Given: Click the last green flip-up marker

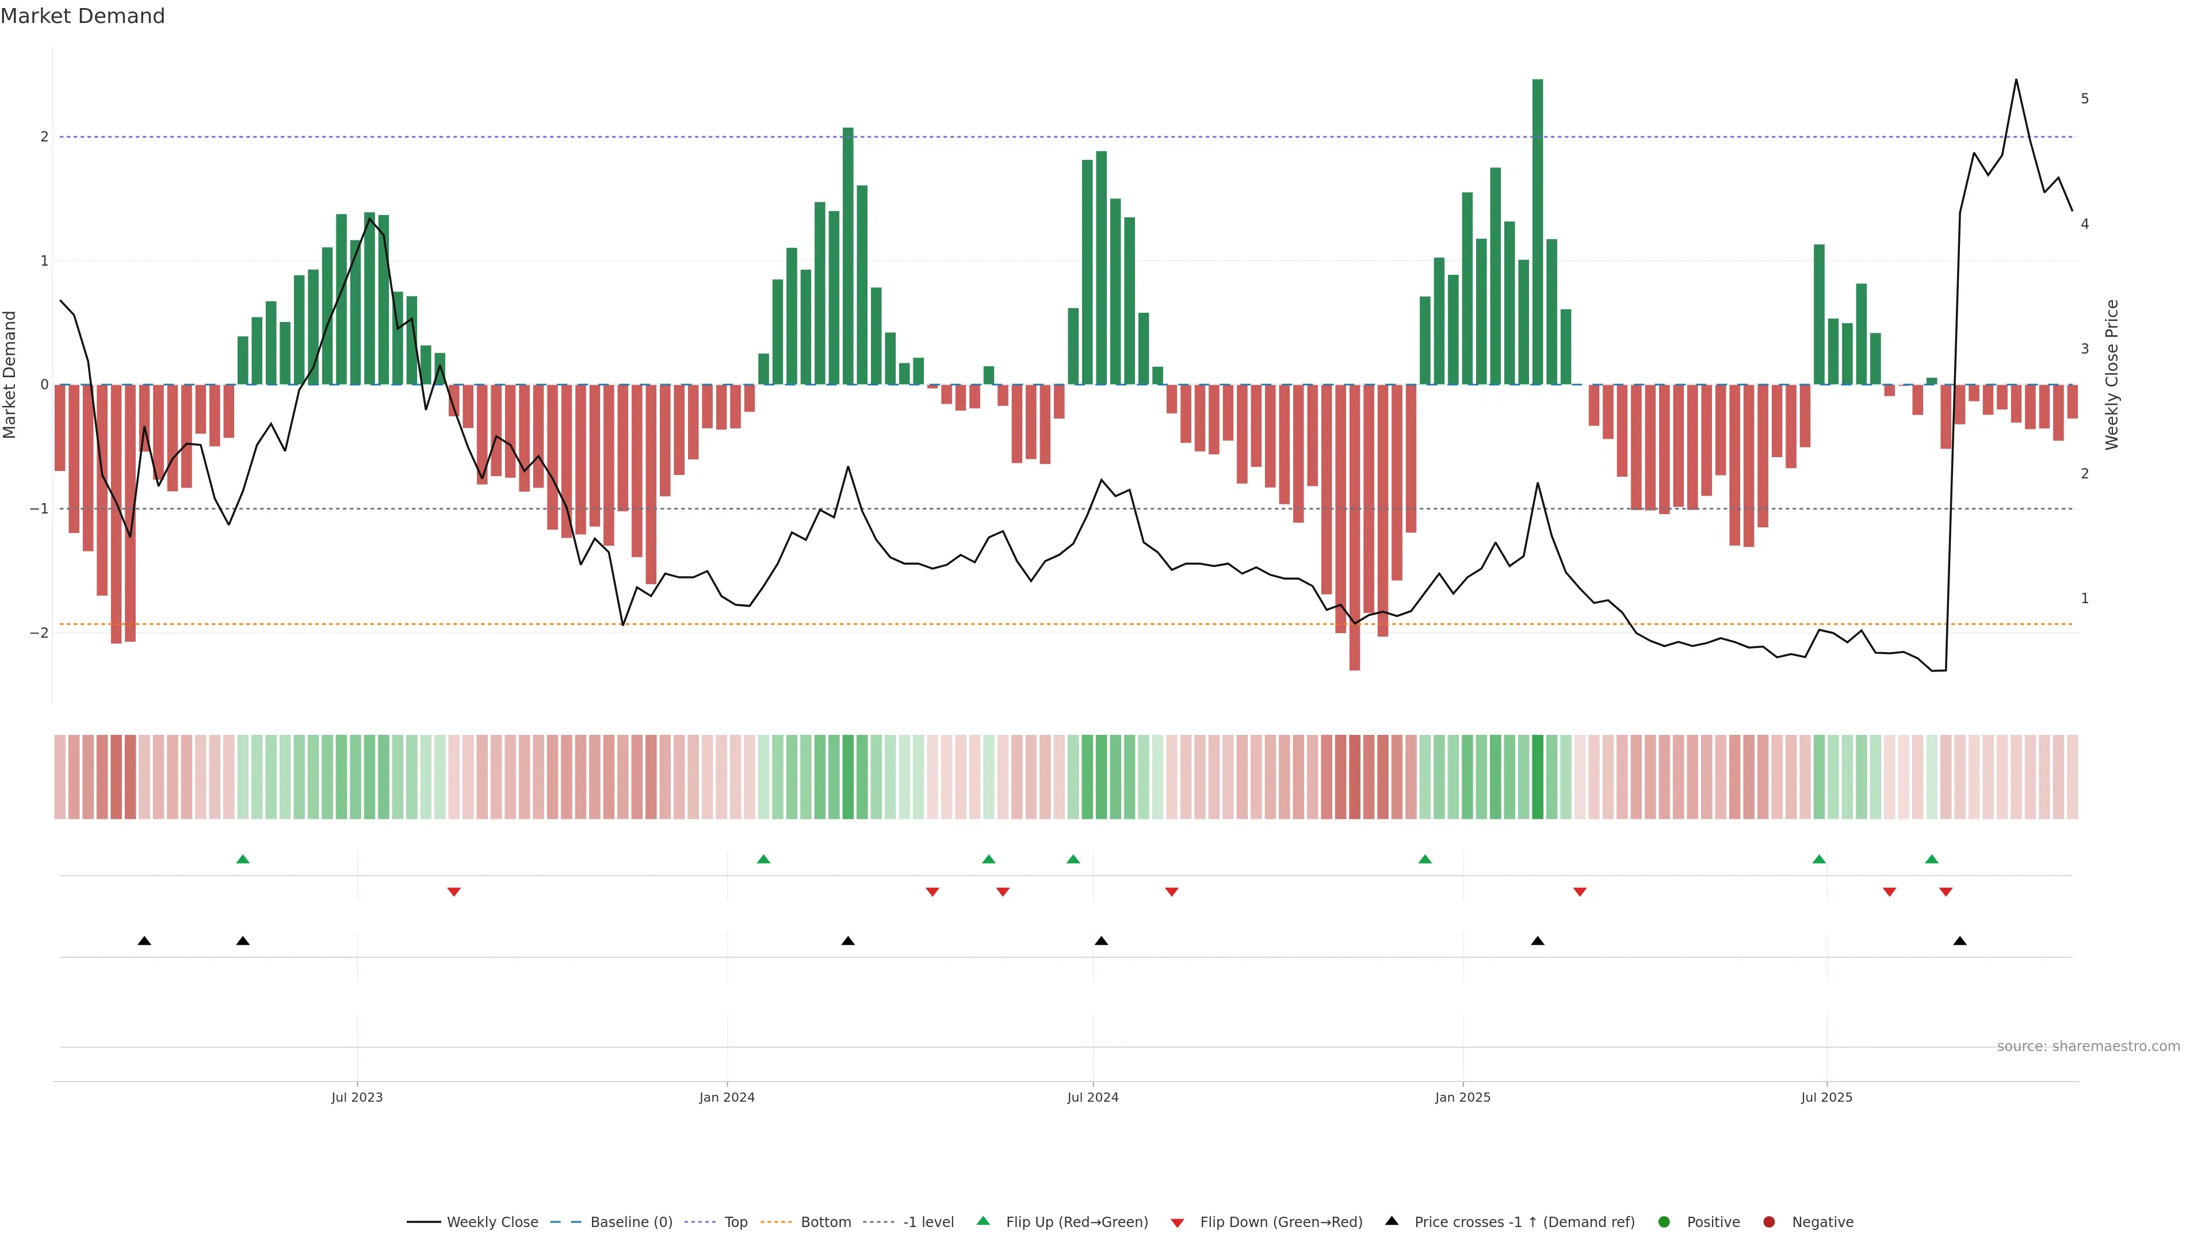Looking at the screenshot, I should (1931, 859).
